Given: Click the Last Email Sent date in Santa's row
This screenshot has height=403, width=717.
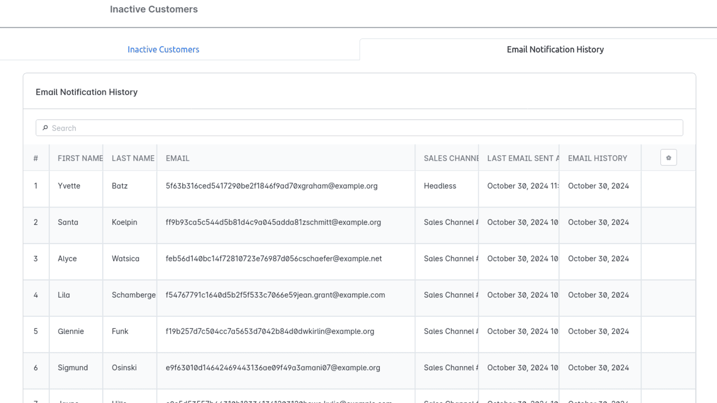Looking at the screenshot, I should point(523,222).
